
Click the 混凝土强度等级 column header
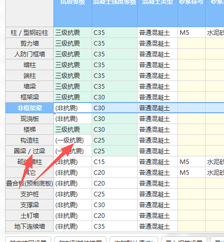point(115,13)
